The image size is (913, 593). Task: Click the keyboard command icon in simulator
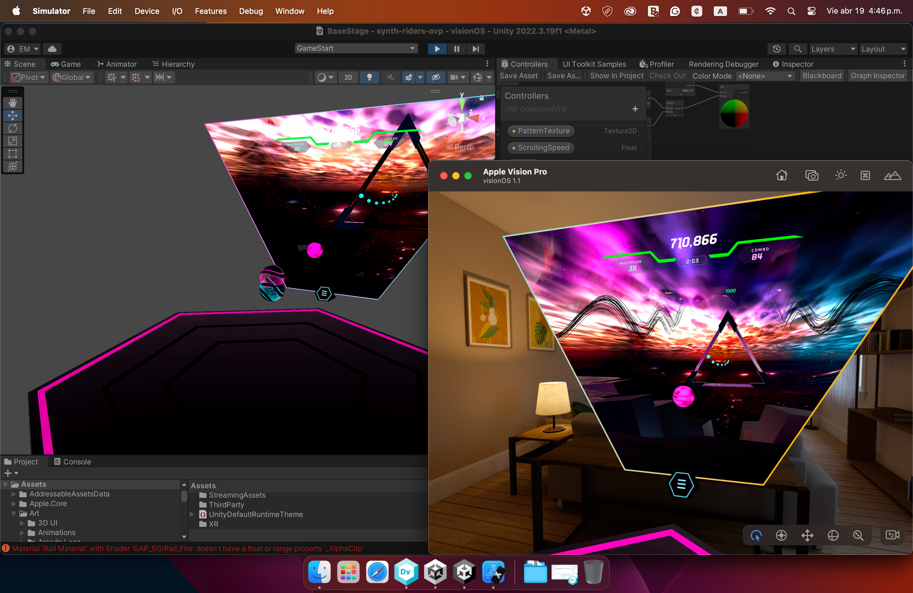tap(865, 175)
